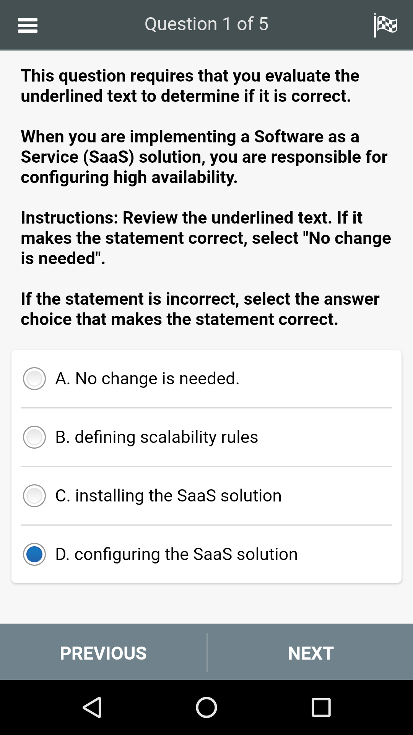Go back with the PREVIOUS button

pyautogui.click(x=103, y=653)
